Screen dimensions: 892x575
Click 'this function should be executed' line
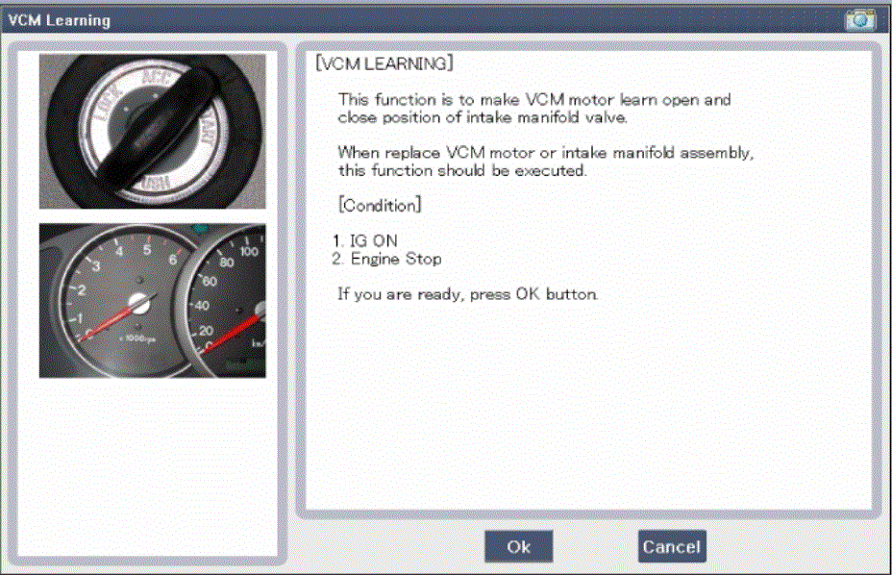pyautogui.click(x=462, y=170)
